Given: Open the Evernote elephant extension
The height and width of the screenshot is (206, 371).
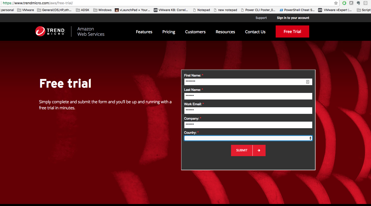Looking at the screenshot, I should click(358, 3).
